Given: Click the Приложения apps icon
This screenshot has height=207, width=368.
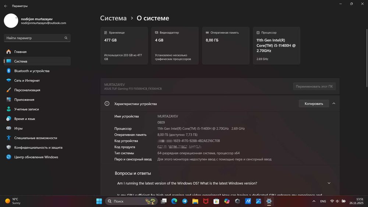Looking at the screenshot, I should point(9,99).
